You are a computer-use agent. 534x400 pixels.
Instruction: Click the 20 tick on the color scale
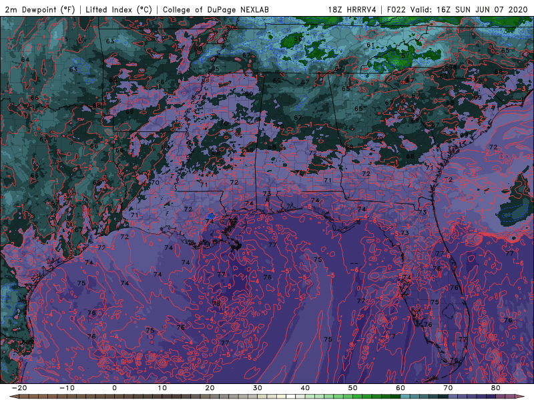pyautogui.click(x=210, y=388)
